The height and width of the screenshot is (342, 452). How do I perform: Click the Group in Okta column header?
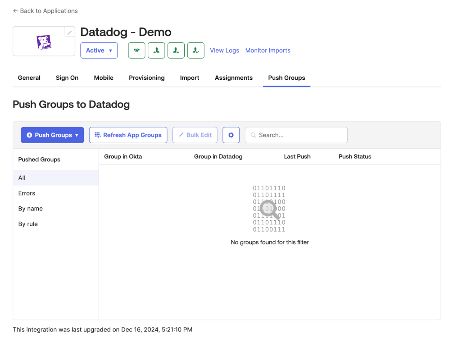tap(123, 156)
